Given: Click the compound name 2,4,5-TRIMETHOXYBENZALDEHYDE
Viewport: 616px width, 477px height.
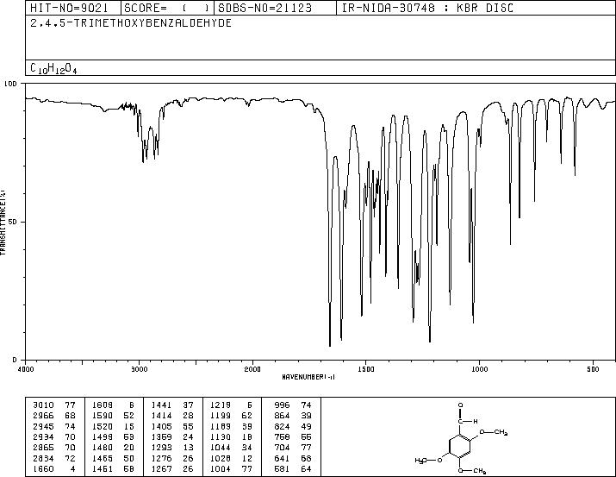Looking at the screenshot, I should click(x=131, y=23).
